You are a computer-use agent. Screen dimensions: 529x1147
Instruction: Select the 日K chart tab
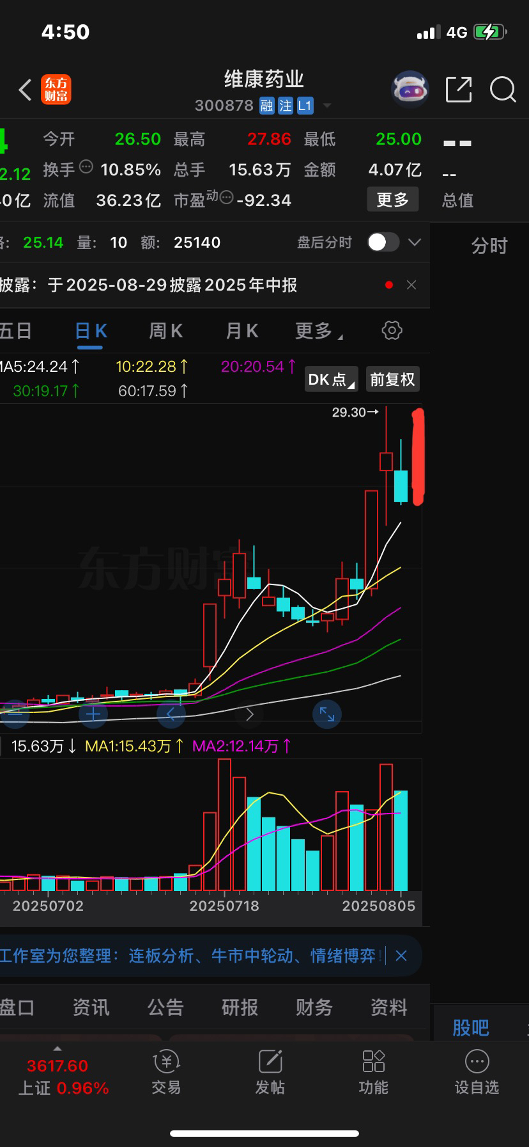(x=91, y=331)
